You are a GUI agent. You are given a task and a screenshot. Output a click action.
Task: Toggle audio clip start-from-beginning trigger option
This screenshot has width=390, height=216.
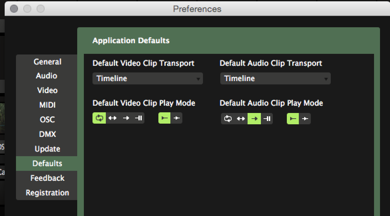coord(293,119)
